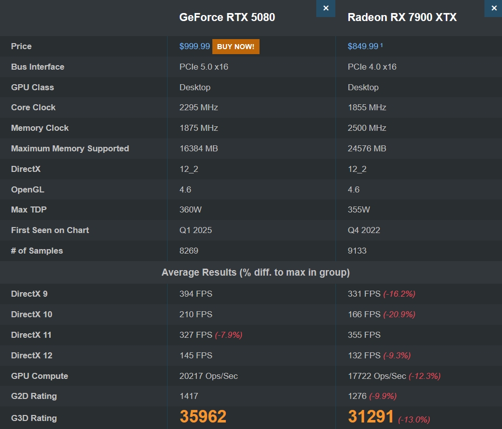
Task: Click the 16384 MB memory value
Action: pyautogui.click(x=198, y=148)
